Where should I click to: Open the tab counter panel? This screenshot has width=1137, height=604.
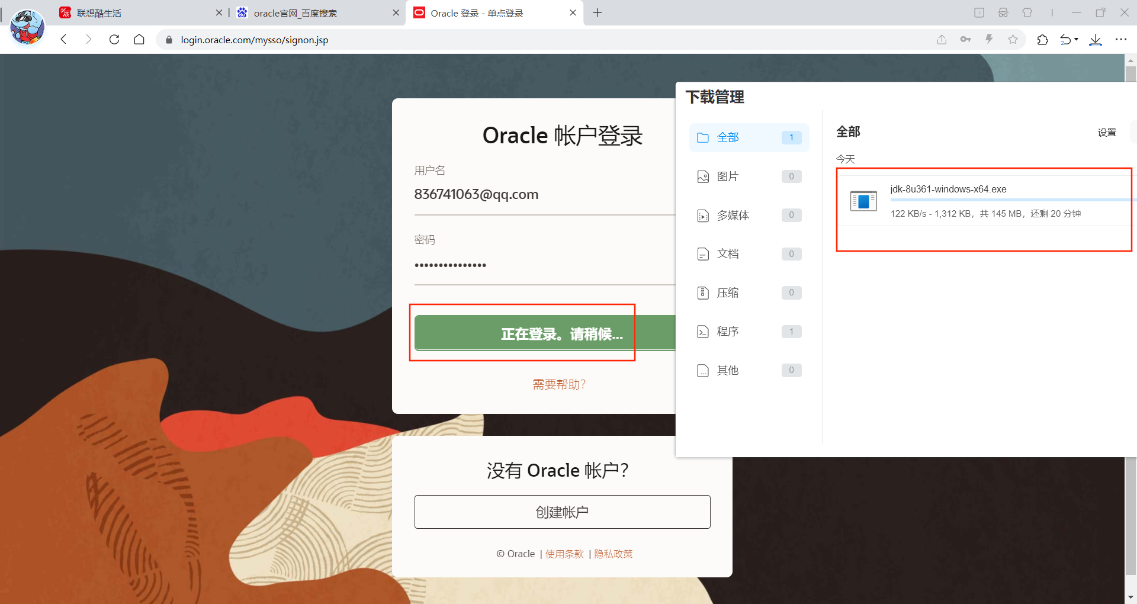coord(980,13)
